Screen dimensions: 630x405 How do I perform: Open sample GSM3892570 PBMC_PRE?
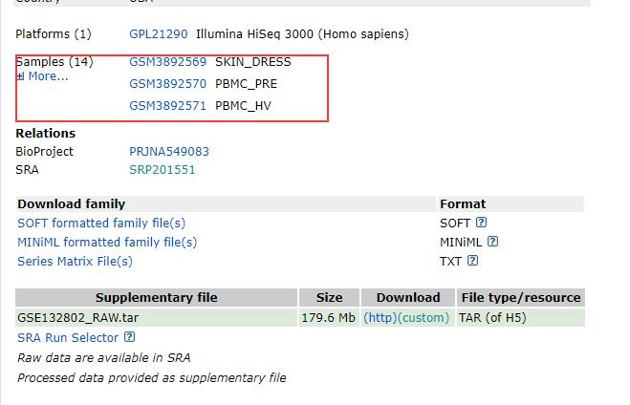click(x=167, y=84)
